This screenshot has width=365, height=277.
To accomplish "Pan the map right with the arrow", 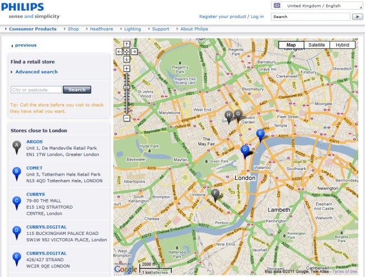I will coord(134,52).
